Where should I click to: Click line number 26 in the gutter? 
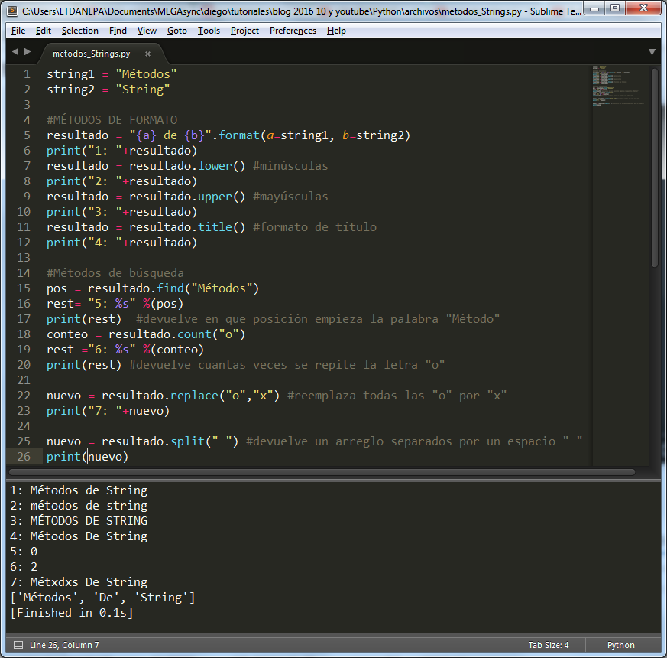[24, 457]
